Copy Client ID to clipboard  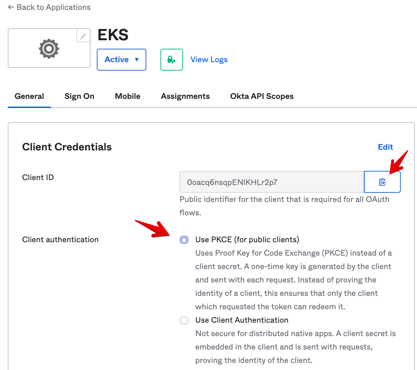382,182
